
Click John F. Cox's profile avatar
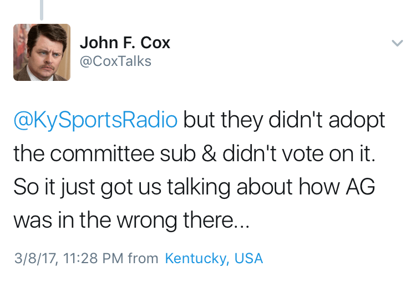click(42, 53)
